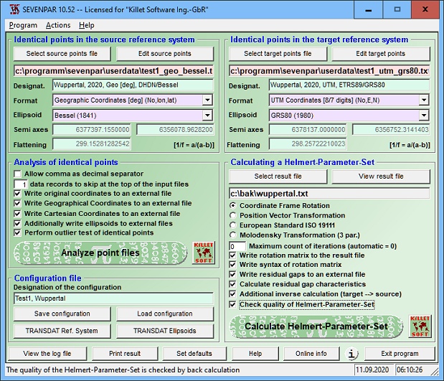Uncheck Write Cartesian Coordinates to an external file
This screenshot has width=444, height=381.
point(17,214)
